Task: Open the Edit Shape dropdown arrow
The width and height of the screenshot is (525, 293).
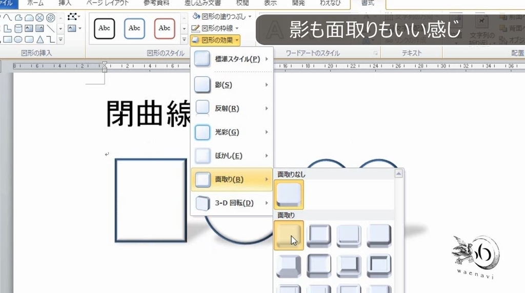Action: click(x=79, y=17)
